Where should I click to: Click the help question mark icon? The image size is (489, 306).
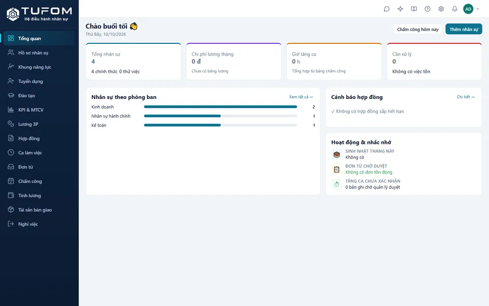coord(427,9)
